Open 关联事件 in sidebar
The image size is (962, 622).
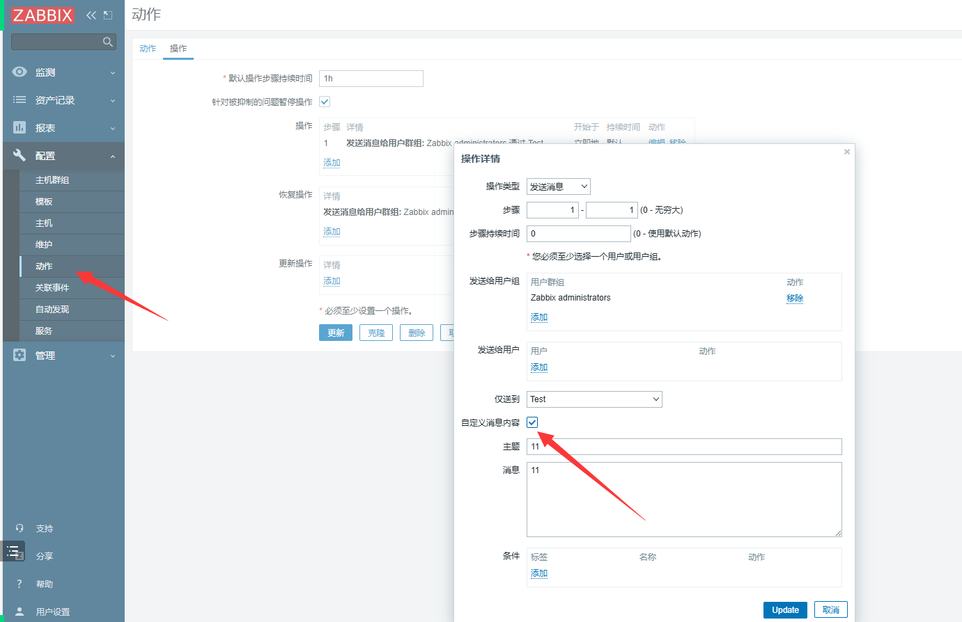click(x=72, y=288)
